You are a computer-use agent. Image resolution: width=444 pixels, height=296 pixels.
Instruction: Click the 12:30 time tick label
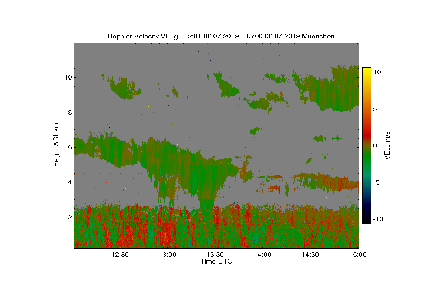point(120,255)
